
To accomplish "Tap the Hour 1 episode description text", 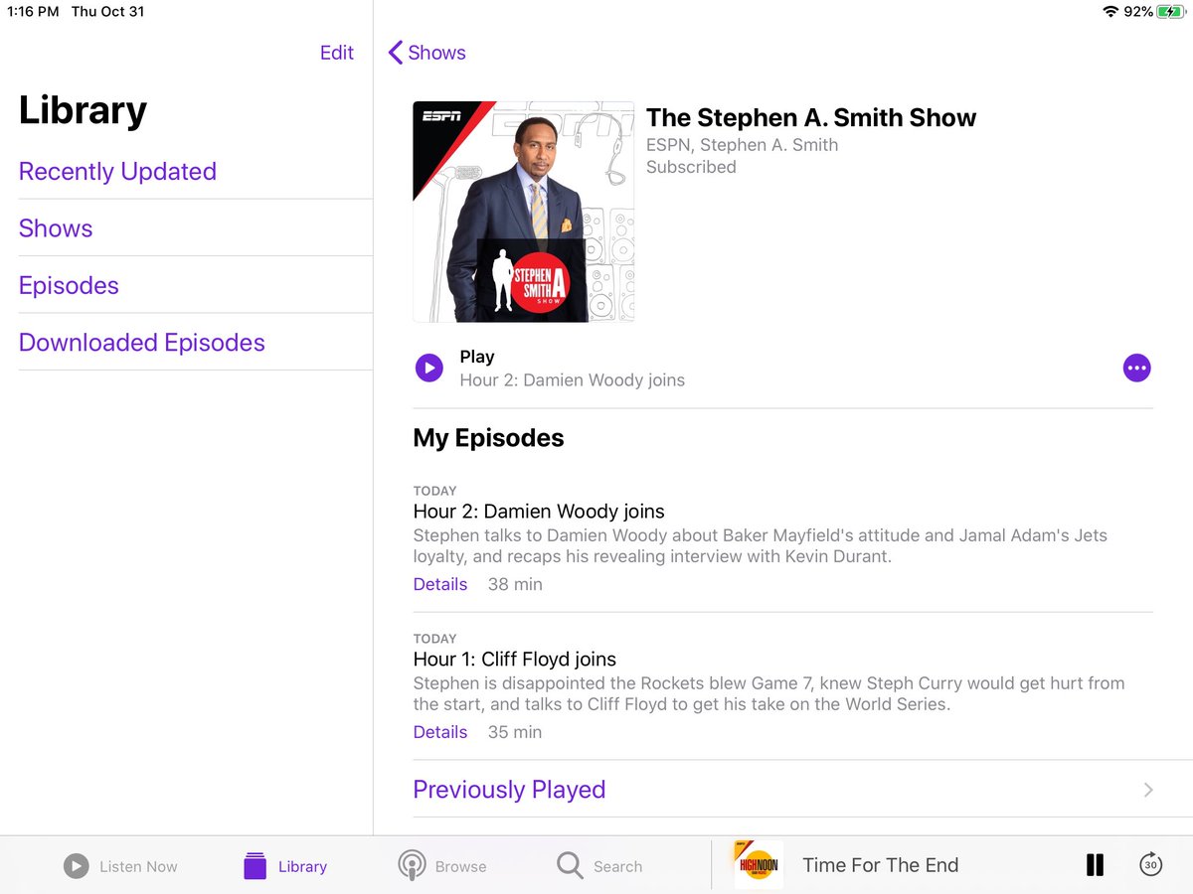I will 768,694.
